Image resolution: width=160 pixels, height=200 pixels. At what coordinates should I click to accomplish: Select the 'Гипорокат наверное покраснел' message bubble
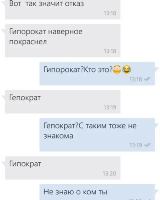point(63,40)
